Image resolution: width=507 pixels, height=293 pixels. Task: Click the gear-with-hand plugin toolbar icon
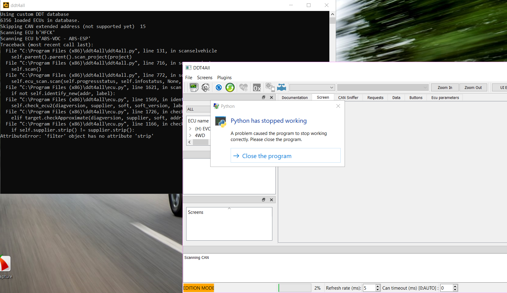click(x=270, y=87)
